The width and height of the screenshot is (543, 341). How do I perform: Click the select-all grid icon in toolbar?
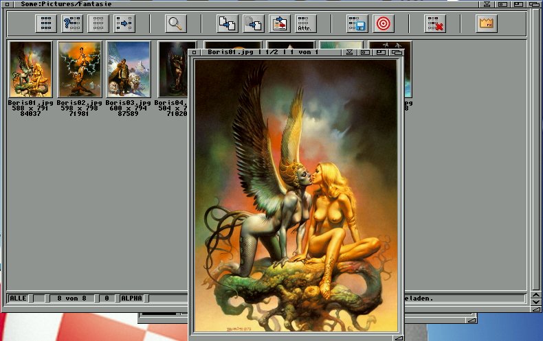[46, 23]
